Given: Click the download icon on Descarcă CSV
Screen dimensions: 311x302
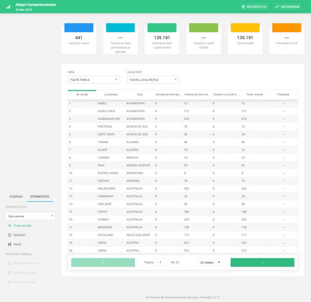Looking at the screenshot, I should click(243, 7).
